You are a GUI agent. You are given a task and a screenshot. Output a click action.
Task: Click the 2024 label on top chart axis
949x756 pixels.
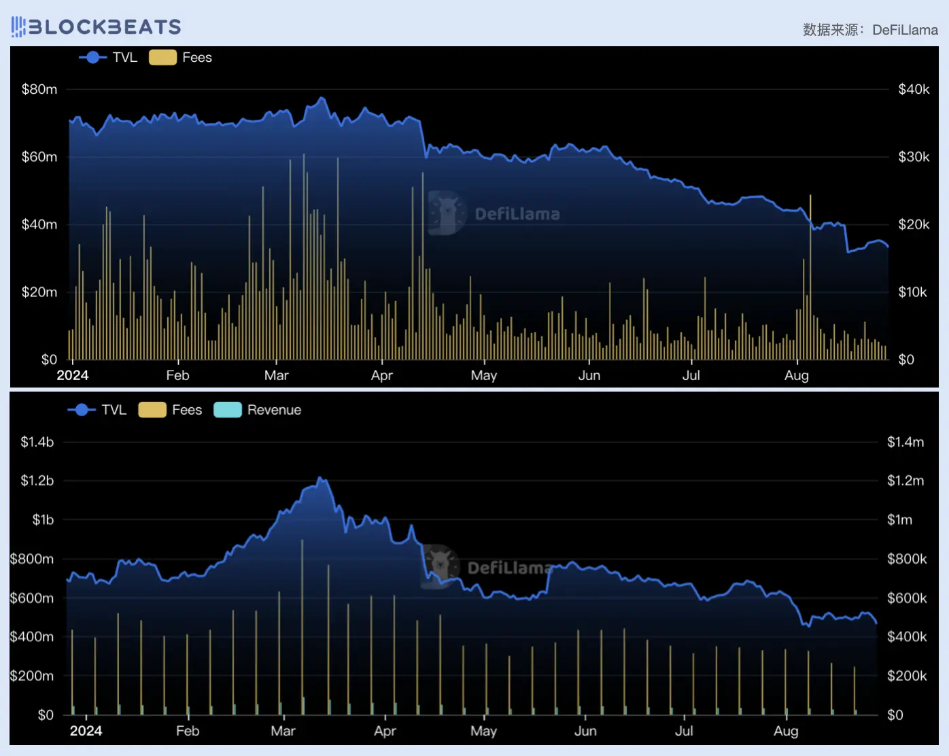(x=73, y=375)
